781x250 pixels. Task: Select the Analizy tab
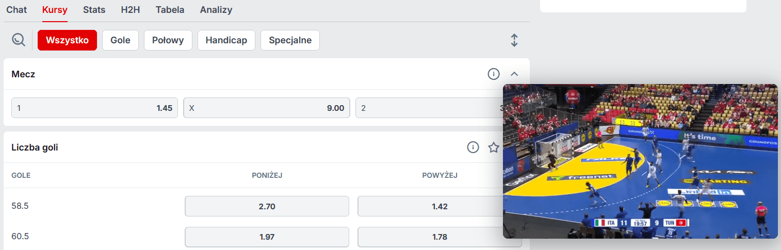(x=216, y=10)
